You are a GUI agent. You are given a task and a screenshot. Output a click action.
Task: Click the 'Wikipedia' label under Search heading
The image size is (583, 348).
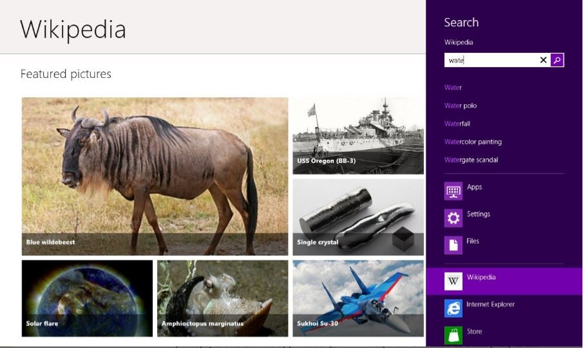click(459, 42)
